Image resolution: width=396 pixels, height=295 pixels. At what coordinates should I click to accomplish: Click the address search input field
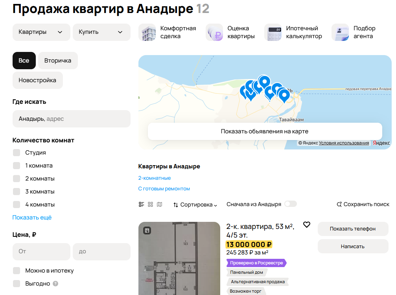point(72,118)
